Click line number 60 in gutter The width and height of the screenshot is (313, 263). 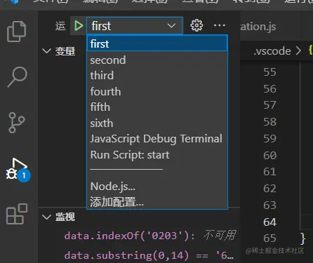(x=269, y=155)
